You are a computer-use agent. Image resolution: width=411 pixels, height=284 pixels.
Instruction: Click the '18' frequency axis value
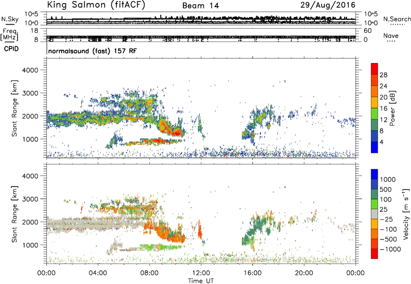pyautogui.click(x=34, y=31)
